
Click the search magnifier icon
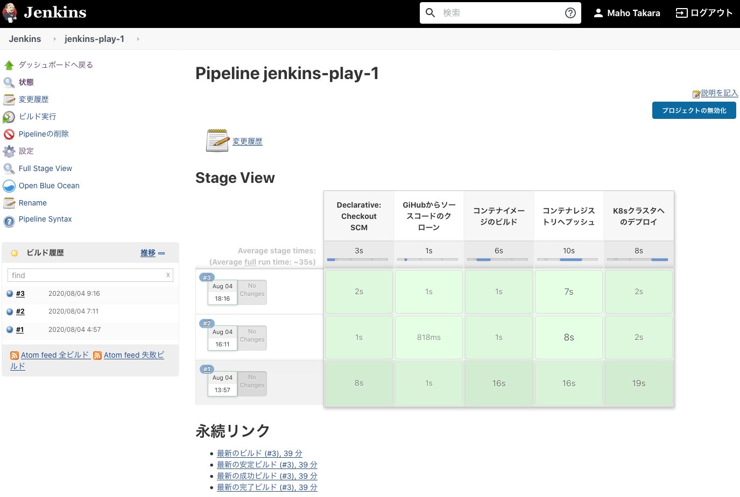431,13
